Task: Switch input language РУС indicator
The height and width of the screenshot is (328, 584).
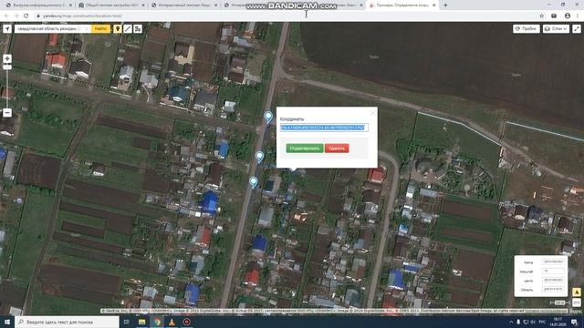Action: [x=542, y=322]
